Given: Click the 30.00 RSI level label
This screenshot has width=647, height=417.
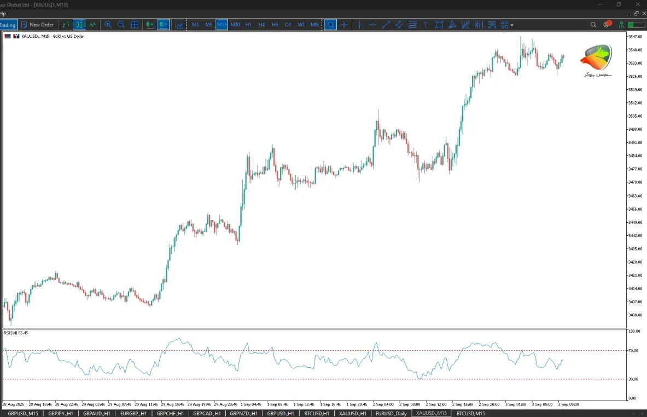Looking at the screenshot, I should coord(633,379).
